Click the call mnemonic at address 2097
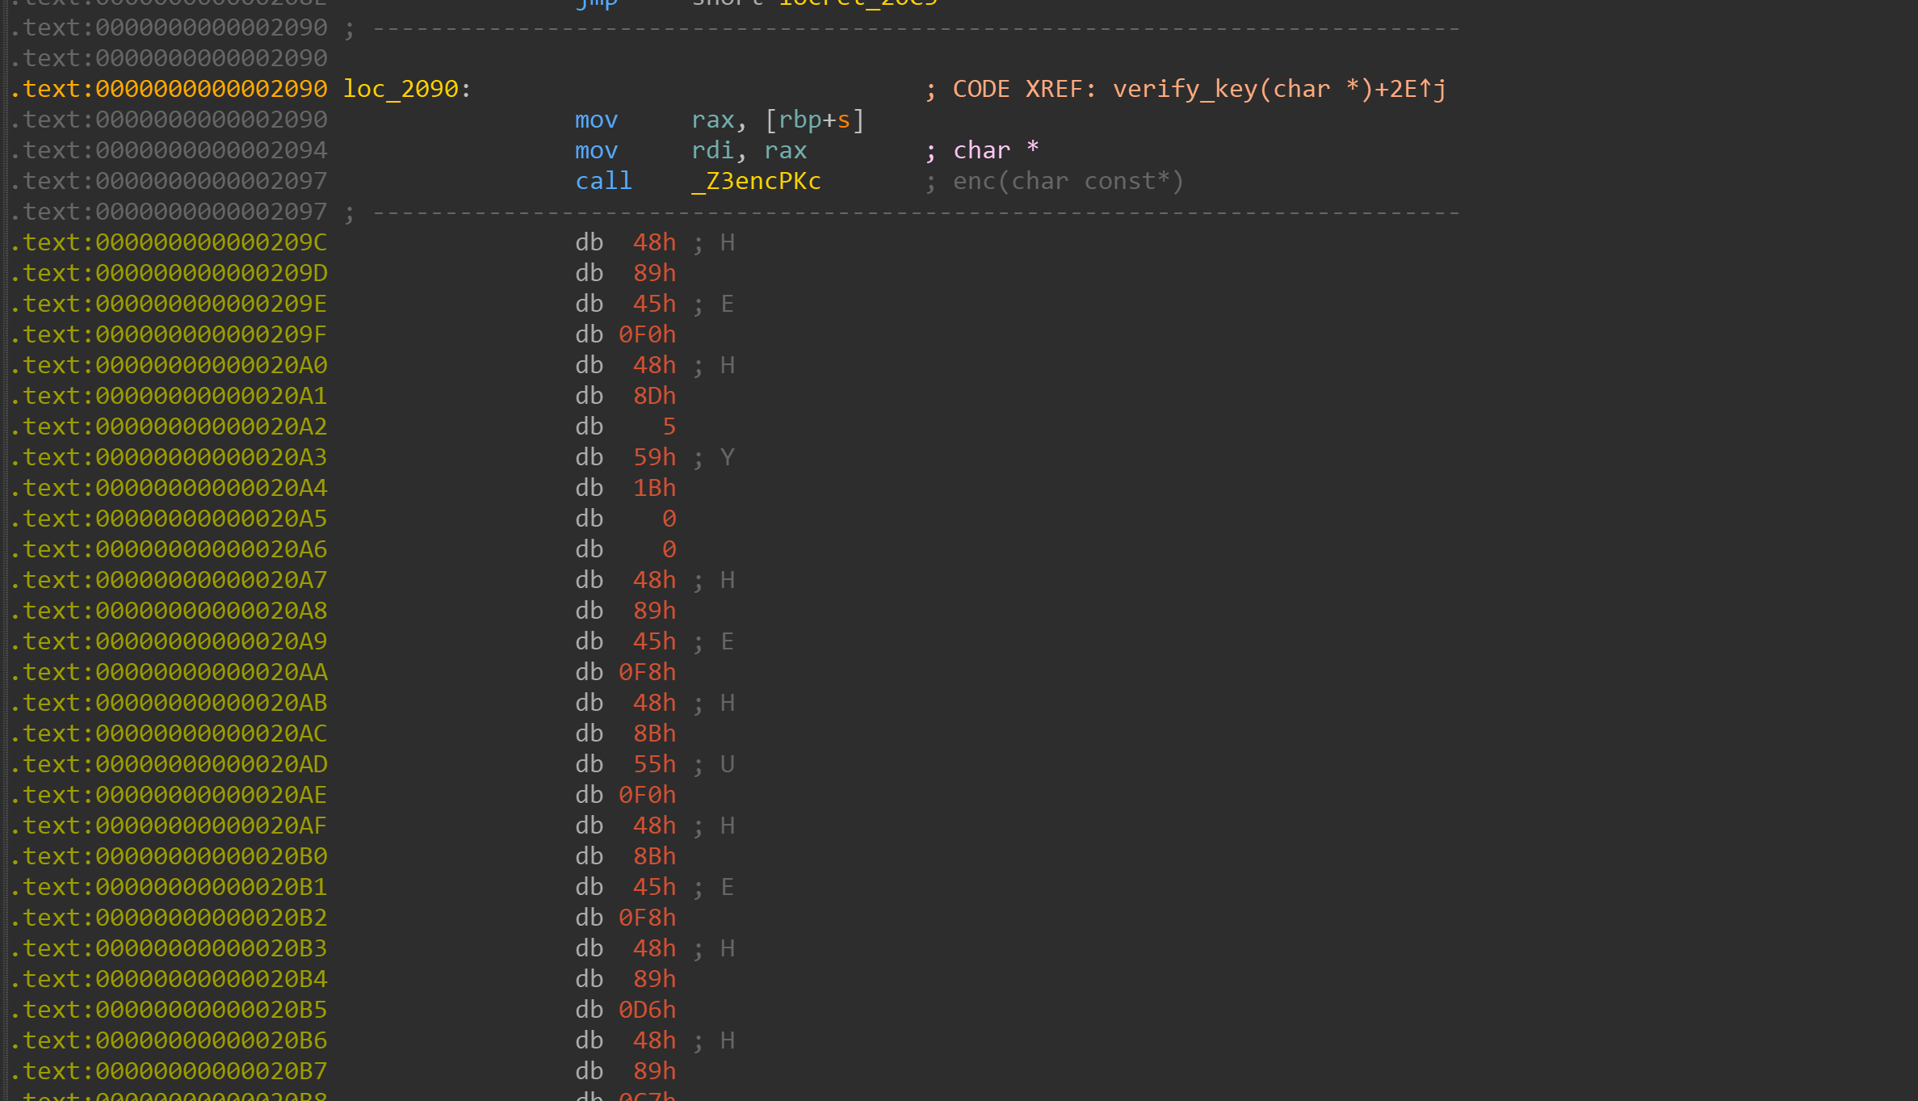The height and width of the screenshot is (1101, 1918). tap(602, 181)
